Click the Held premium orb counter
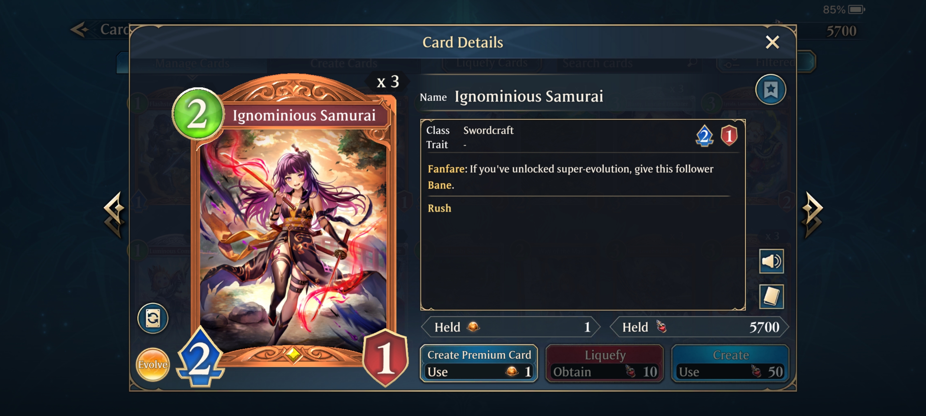The width and height of the screenshot is (926, 416). coord(510,327)
